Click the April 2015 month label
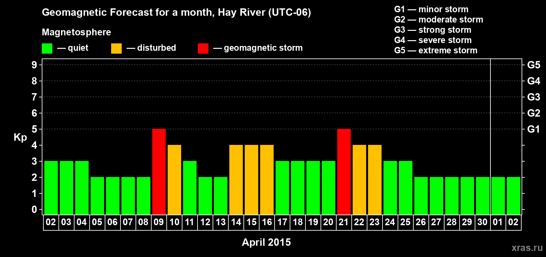Viewport: 546px width, 257px height. click(266, 242)
